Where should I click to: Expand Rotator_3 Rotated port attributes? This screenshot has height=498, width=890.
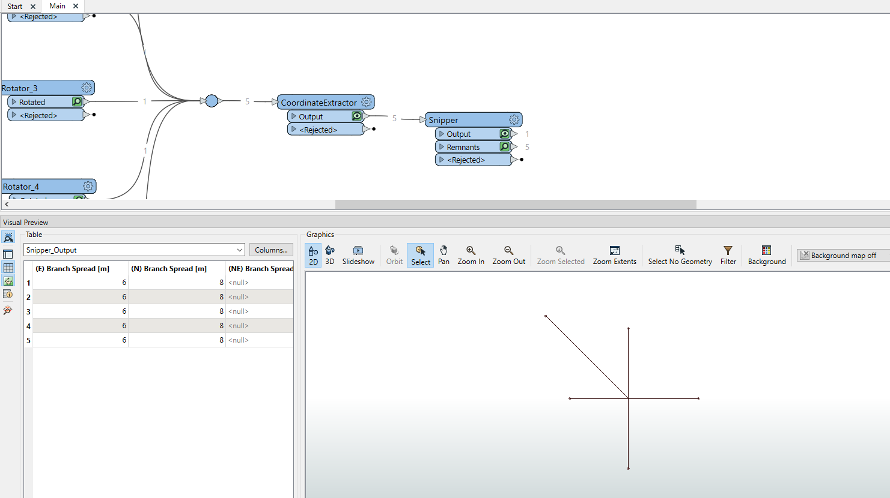tap(14, 102)
